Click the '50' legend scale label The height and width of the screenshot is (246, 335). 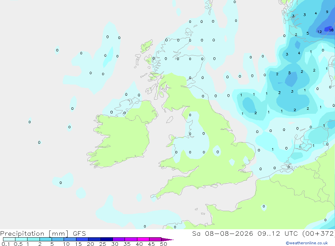pyautogui.click(x=163, y=244)
